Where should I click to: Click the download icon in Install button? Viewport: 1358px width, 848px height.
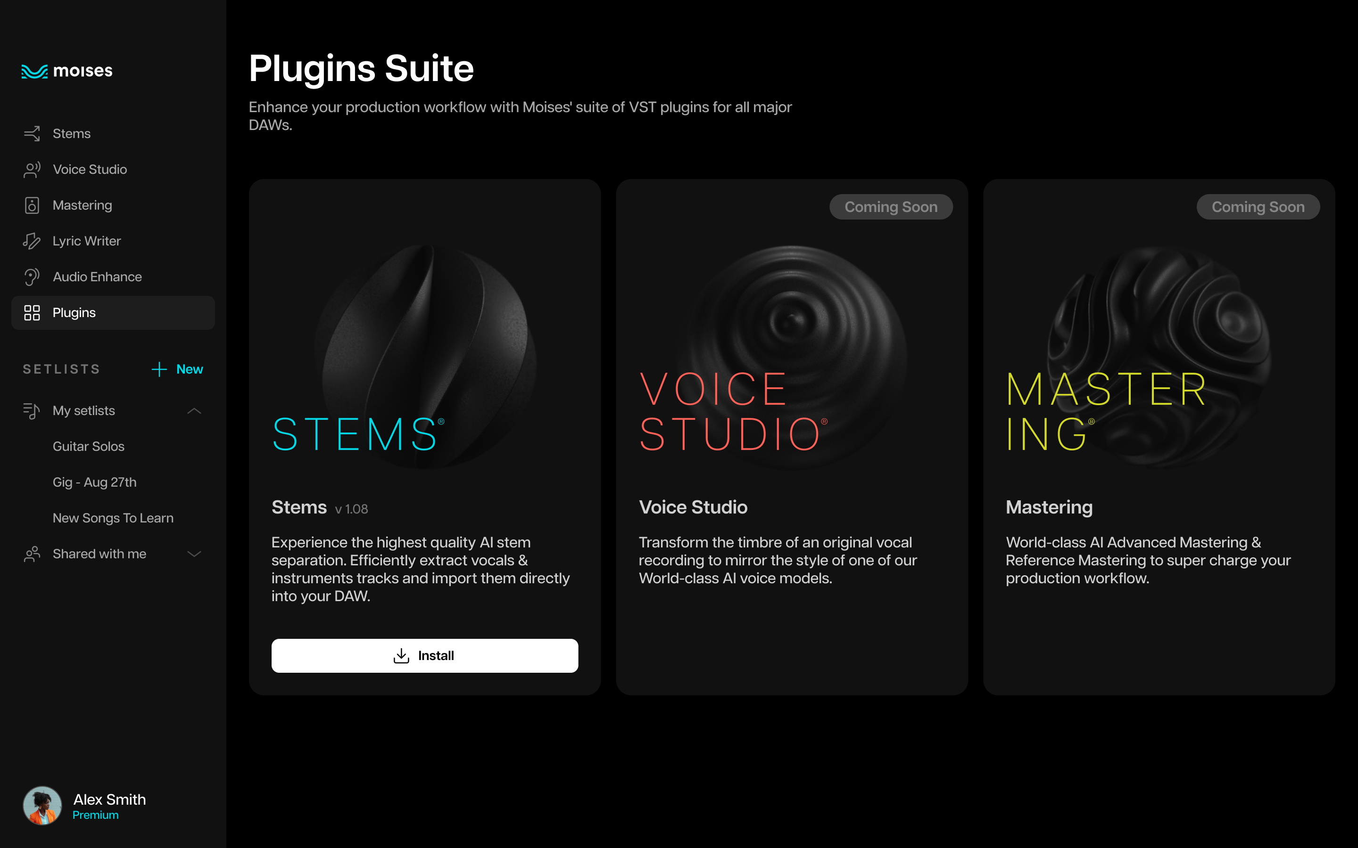coord(401,656)
